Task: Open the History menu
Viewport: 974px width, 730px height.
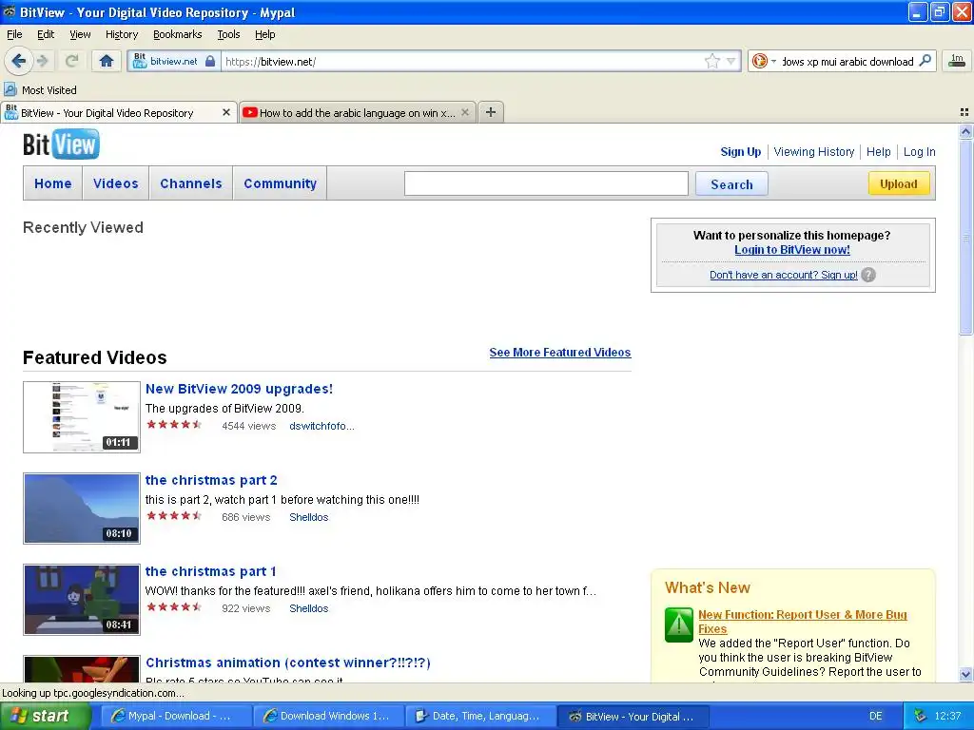Action: (121, 34)
